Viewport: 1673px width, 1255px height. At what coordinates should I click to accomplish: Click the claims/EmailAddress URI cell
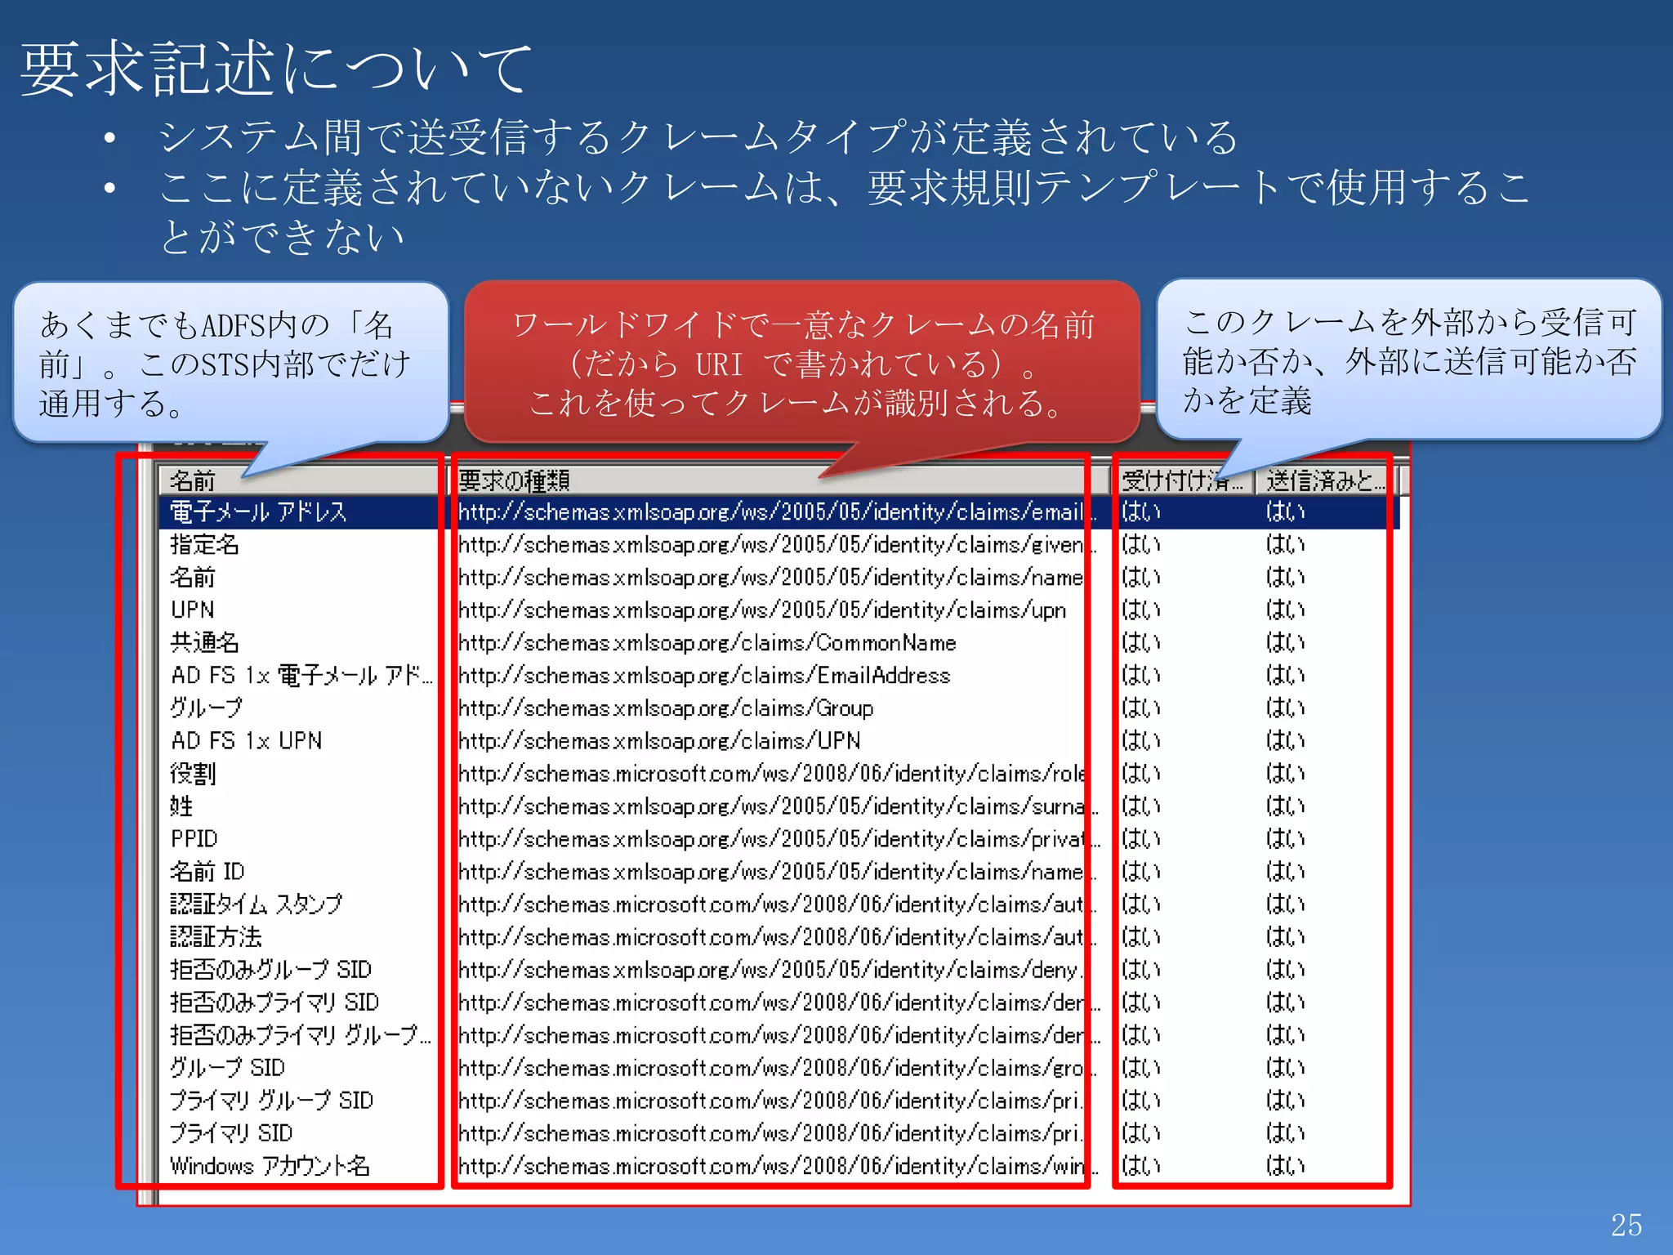coord(705,676)
